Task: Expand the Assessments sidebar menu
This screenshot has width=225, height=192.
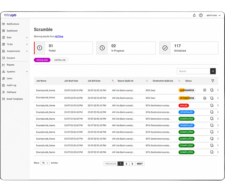Action: 27,51
